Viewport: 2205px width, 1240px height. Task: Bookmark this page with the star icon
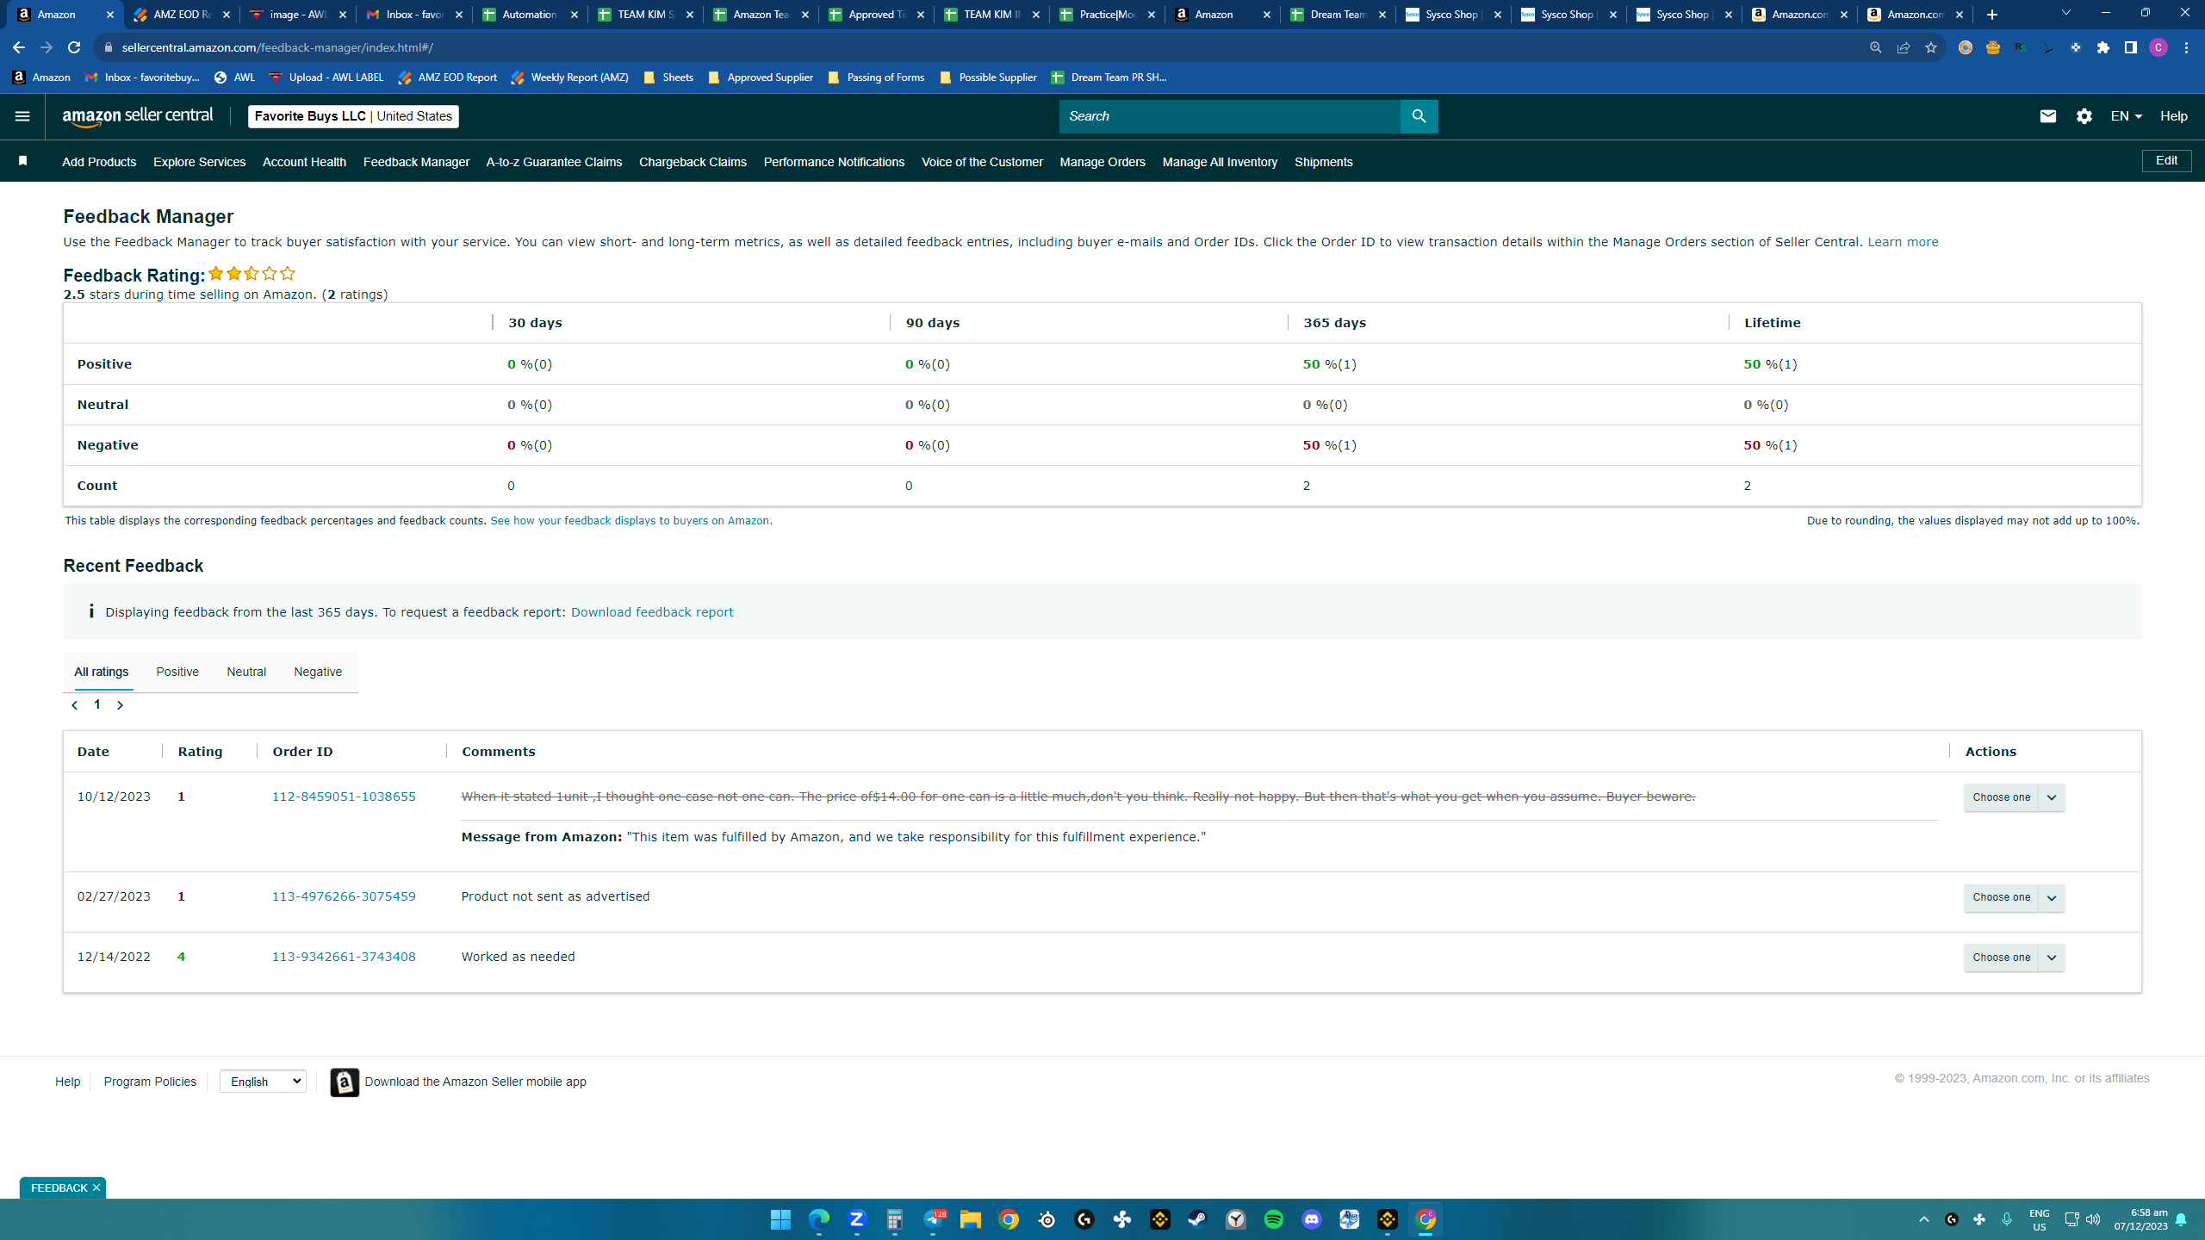(1930, 47)
